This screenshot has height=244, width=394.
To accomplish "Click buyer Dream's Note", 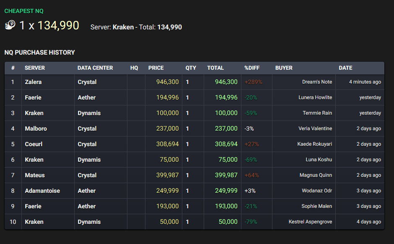I will pyautogui.click(x=317, y=82).
